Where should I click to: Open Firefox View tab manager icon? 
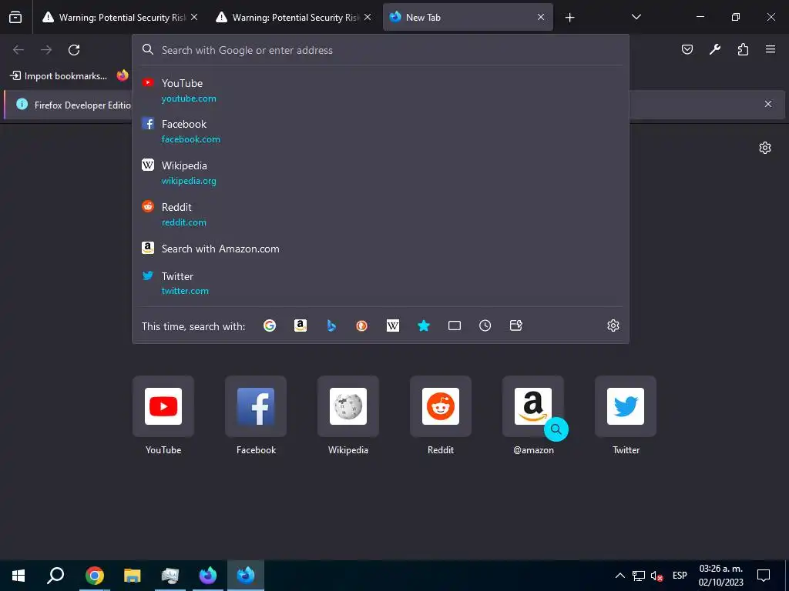[x=15, y=17]
